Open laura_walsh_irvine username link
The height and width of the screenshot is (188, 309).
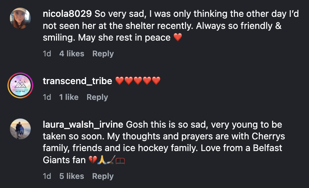(x=83, y=124)
